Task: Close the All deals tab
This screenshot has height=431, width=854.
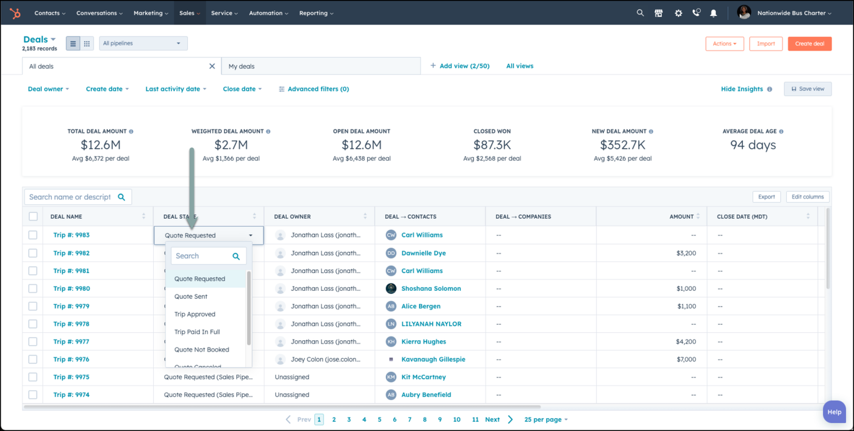Action: coord(212,66)
